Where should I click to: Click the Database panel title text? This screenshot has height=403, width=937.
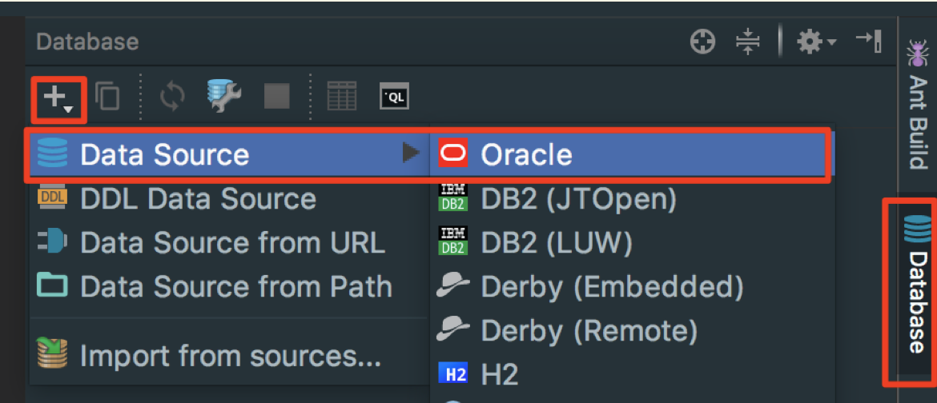pyautogui.click(x=87, y=42)
